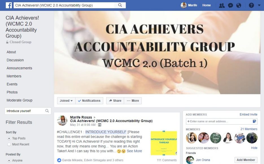Select the Anyone radio button

click(x=9, y=160)
